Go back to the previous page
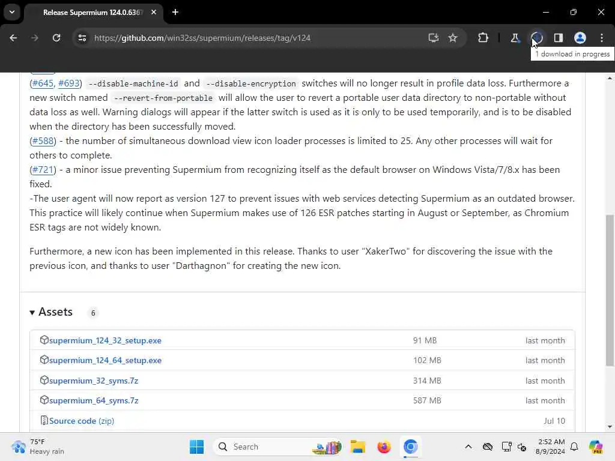 13,38
